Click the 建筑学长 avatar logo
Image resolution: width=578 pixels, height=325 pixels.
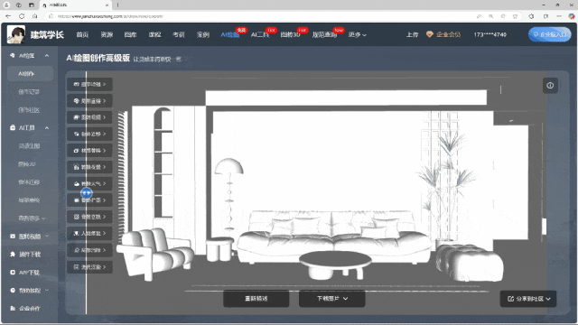click(x=16, y=34)
